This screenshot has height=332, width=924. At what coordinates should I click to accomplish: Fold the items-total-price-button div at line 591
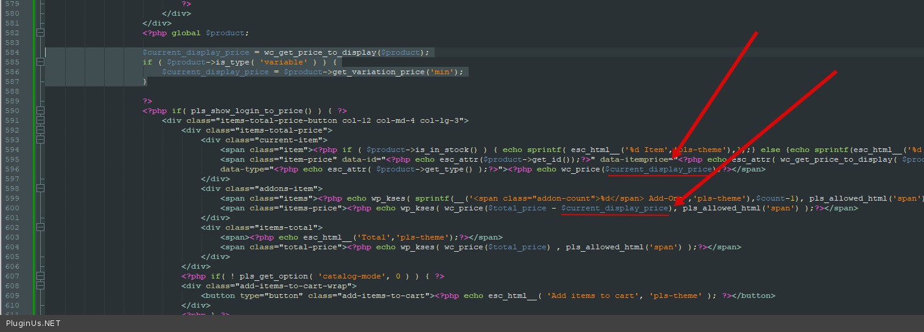point(40,120)
